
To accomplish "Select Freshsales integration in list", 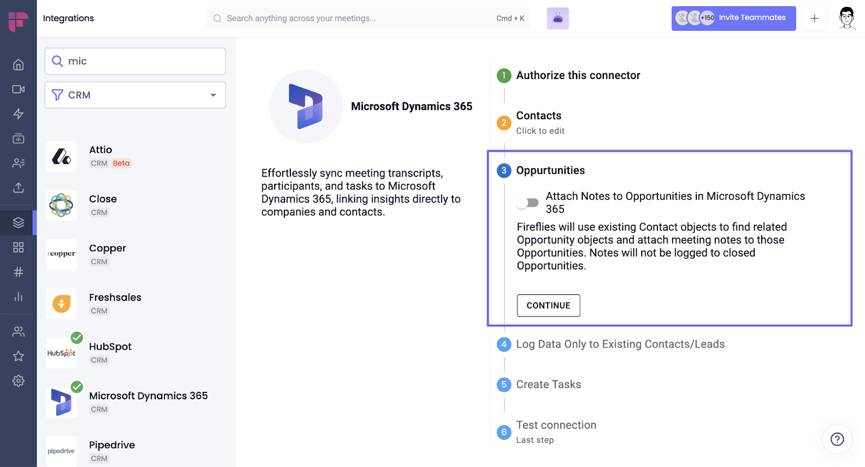I will tap(135, 304).
